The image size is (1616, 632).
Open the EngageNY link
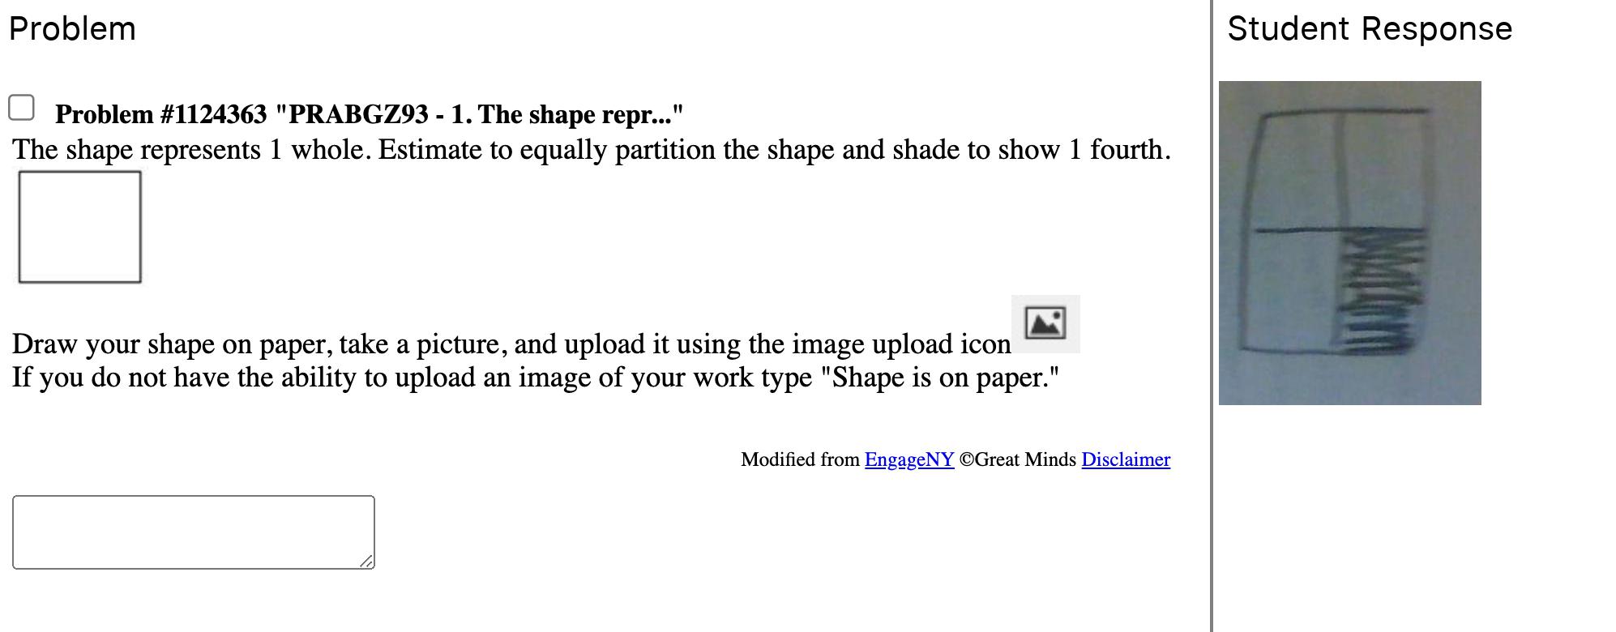[x=908, y=459]
